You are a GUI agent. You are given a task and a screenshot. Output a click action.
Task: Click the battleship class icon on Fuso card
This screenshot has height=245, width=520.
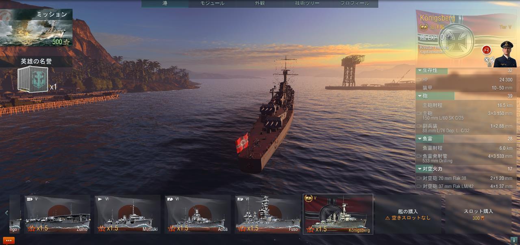tap(240, 199)
